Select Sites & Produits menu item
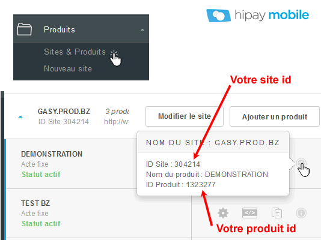 [75, 52]
